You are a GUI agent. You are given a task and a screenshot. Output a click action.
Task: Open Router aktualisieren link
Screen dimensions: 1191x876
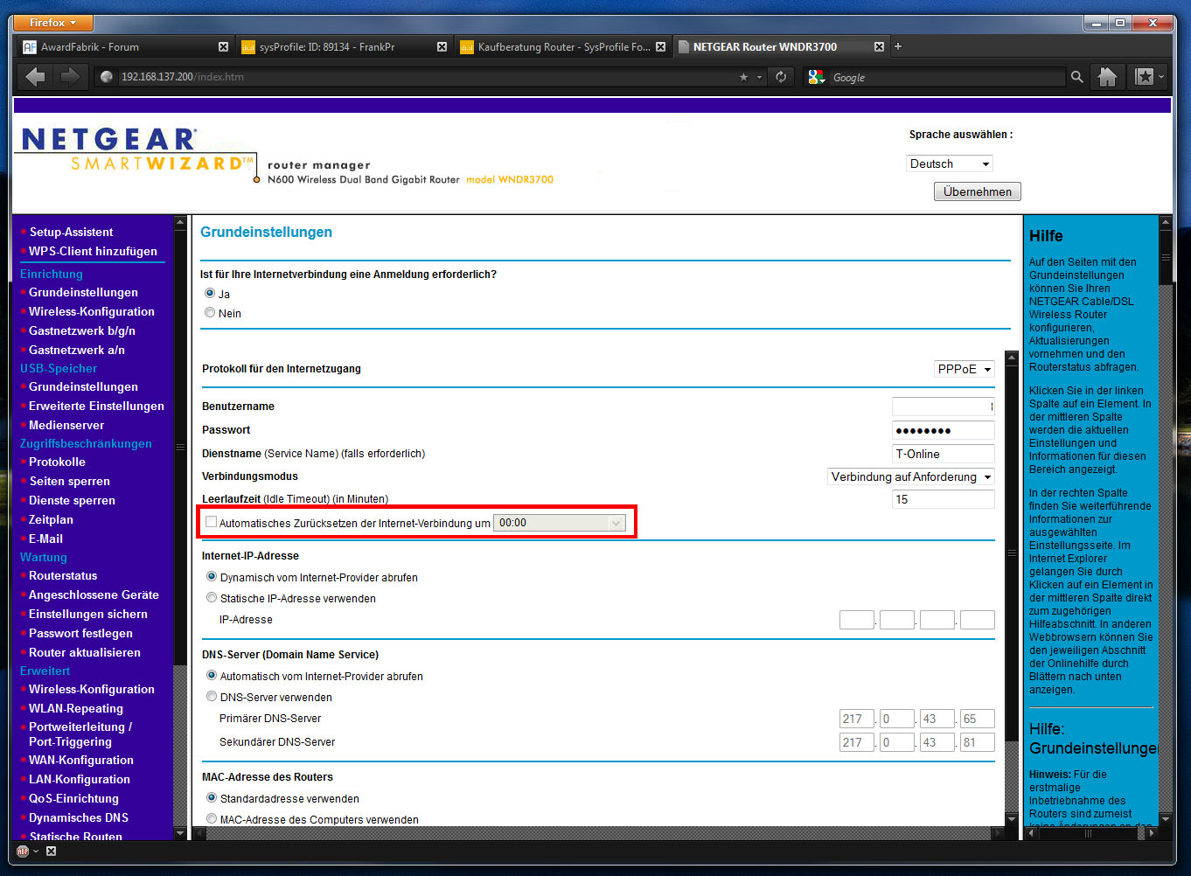[x=85, y=652]
